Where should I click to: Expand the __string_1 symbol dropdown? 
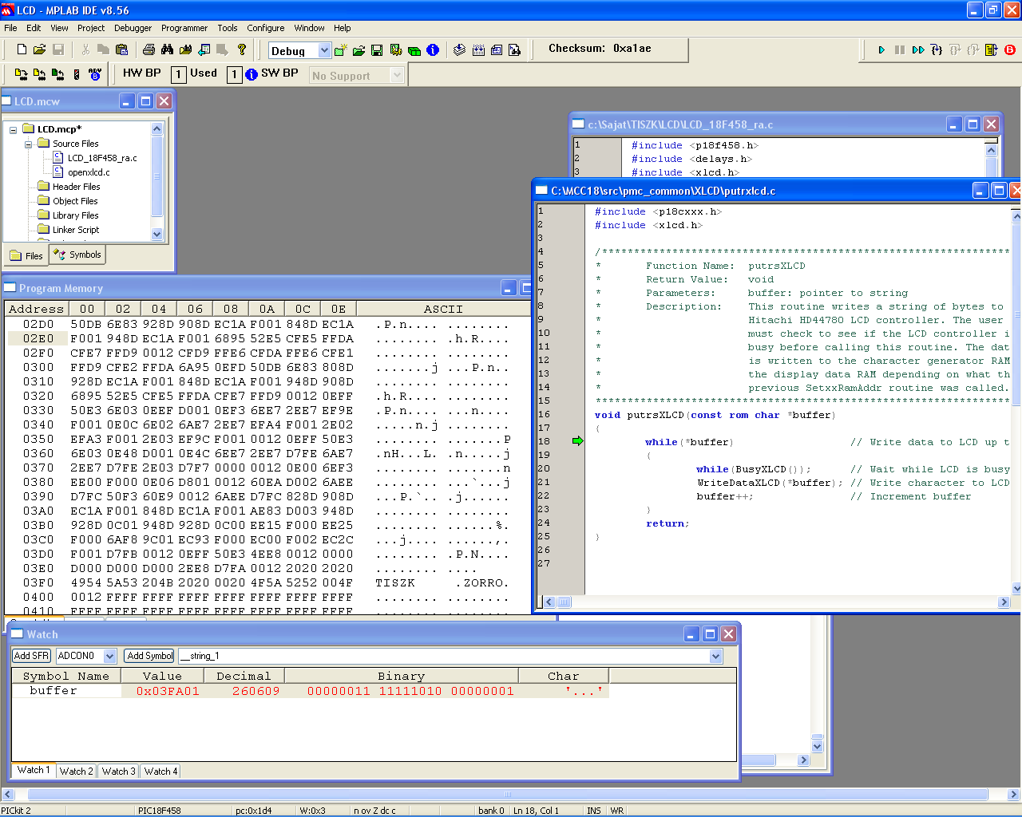point(715,656)
